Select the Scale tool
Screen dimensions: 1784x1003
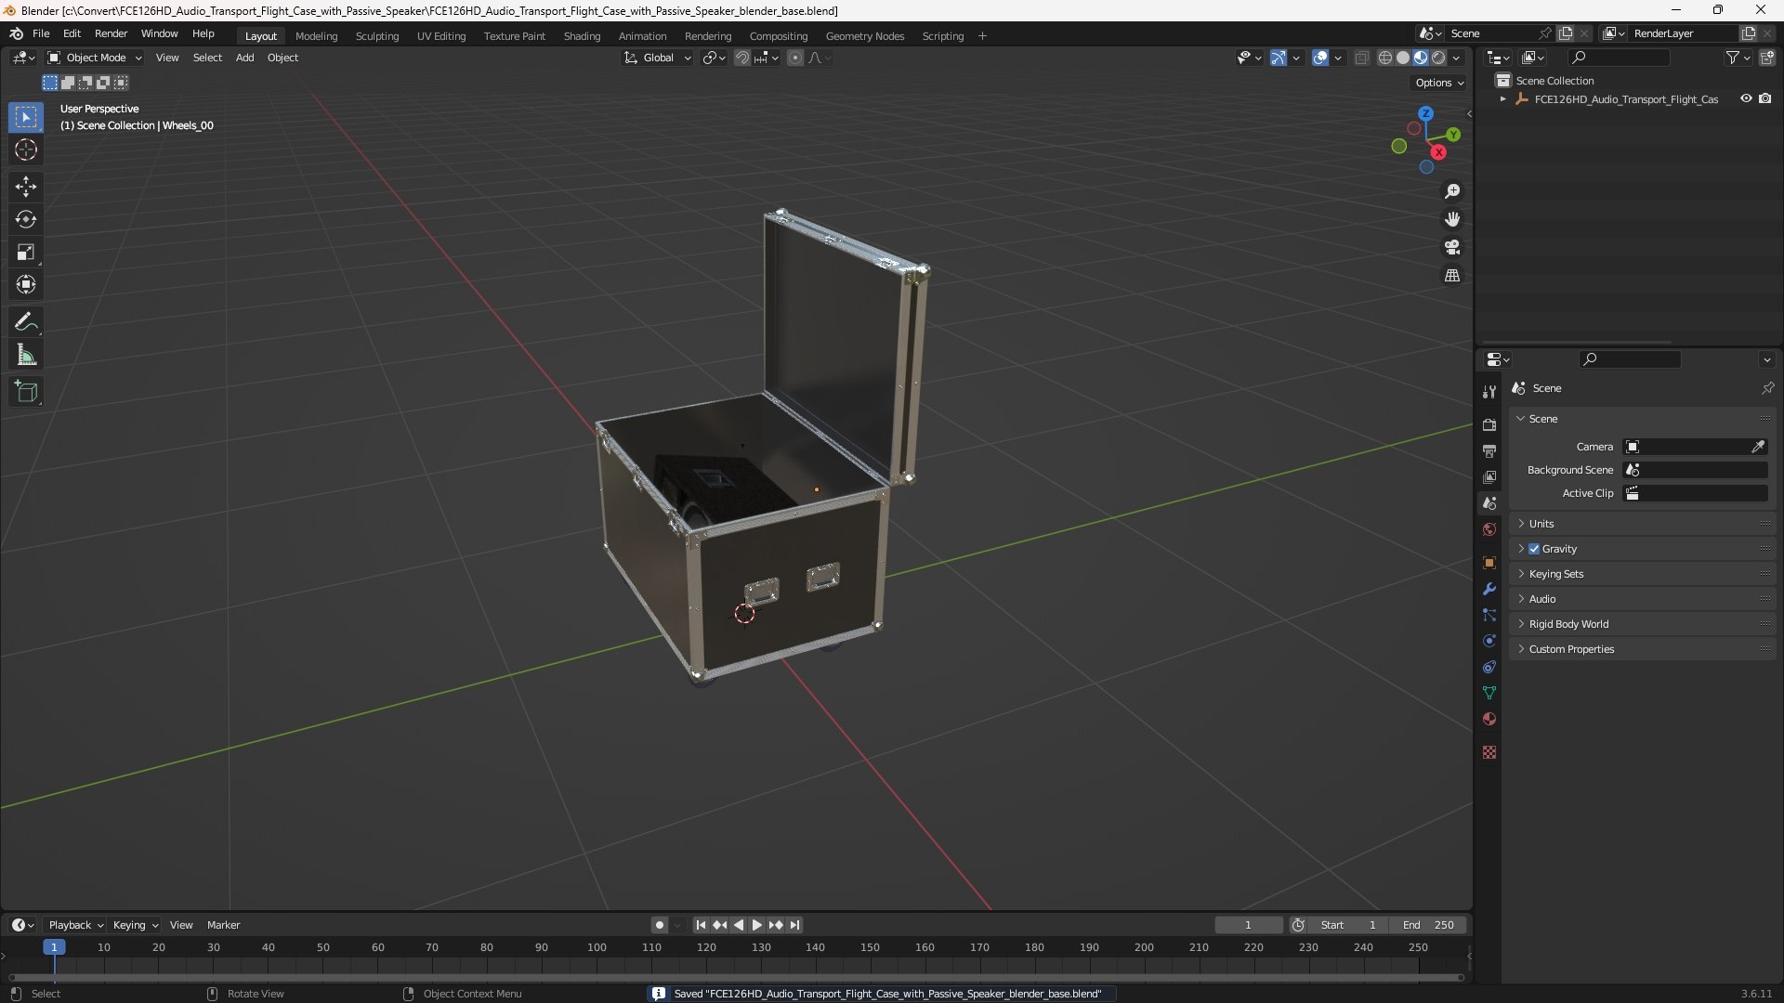(26, 252)
